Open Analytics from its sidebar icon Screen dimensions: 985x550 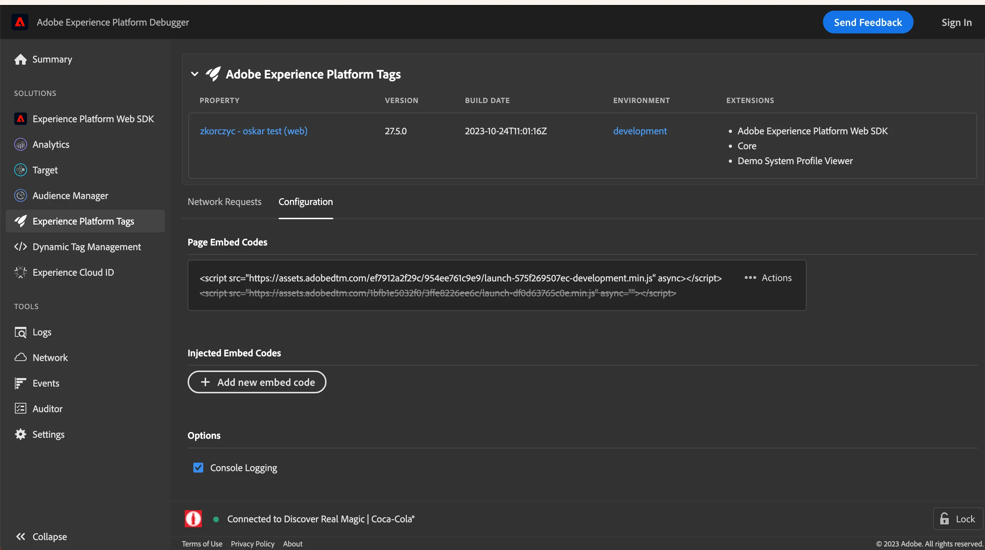coord(21,145)
